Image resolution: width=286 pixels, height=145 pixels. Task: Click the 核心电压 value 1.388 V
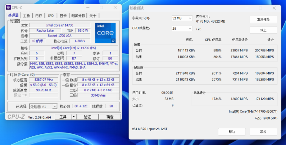click(80, 41)
